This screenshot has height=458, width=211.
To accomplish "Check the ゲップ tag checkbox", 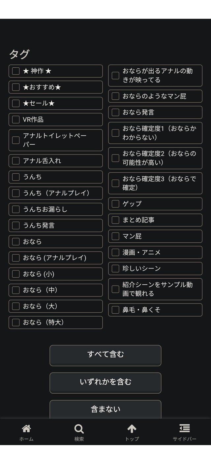I will point(115,204).
